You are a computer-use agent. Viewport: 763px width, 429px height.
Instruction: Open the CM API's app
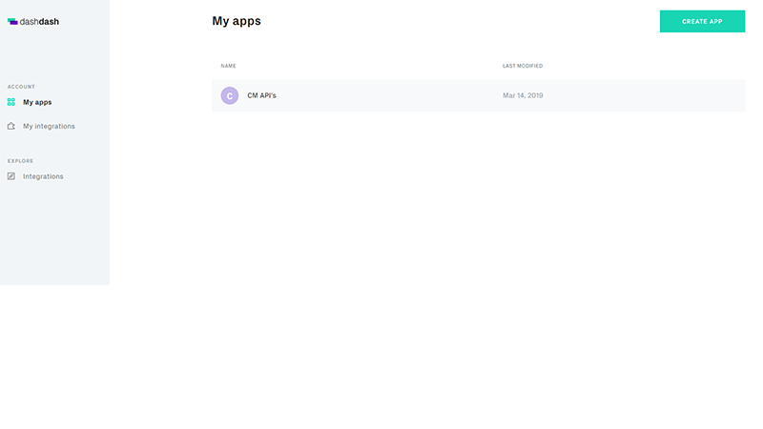(261, 95)
